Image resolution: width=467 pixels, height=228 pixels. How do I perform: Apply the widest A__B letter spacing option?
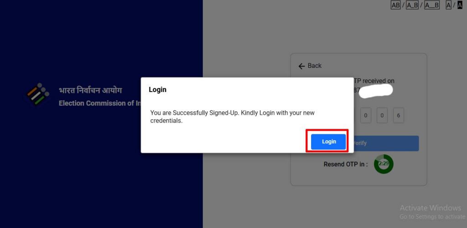431,5
